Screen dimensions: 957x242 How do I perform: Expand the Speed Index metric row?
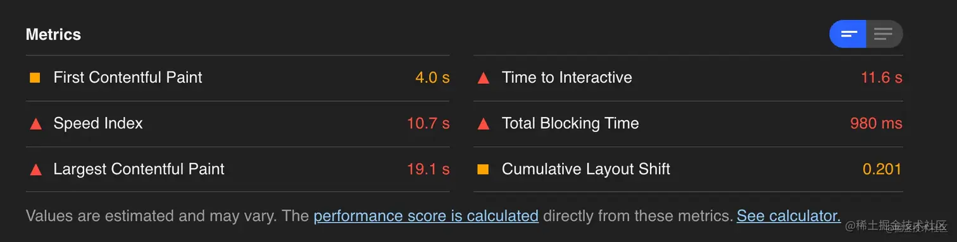tap(238, 124)
